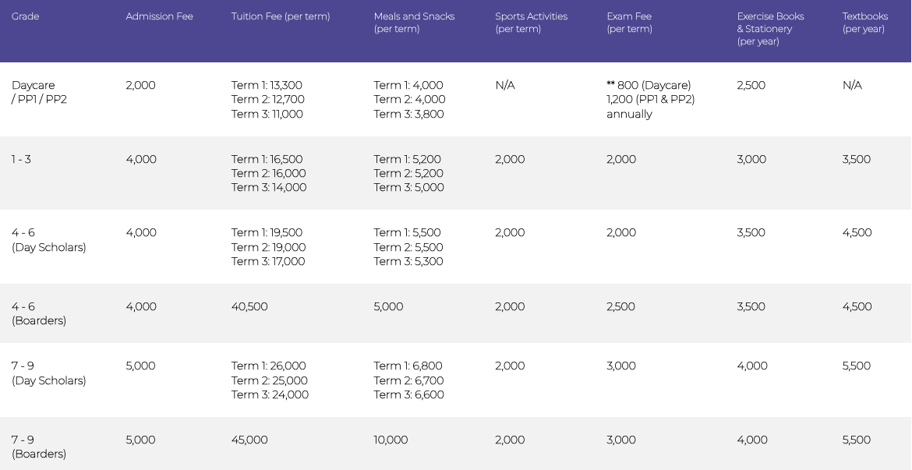This screenshot has width=912, height=470.
Task: Select the Term 1: 26,000 tuition entry
Action: (268, 366)
